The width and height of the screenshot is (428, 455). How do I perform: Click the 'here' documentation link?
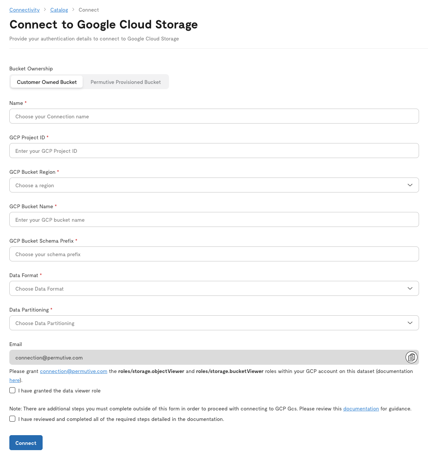coord(14,380)
